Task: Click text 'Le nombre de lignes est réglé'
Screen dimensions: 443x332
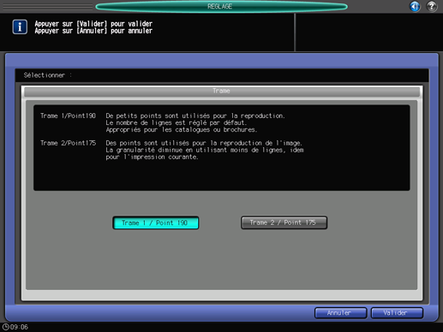Action: pyautogui.click(x=156, y=123)
